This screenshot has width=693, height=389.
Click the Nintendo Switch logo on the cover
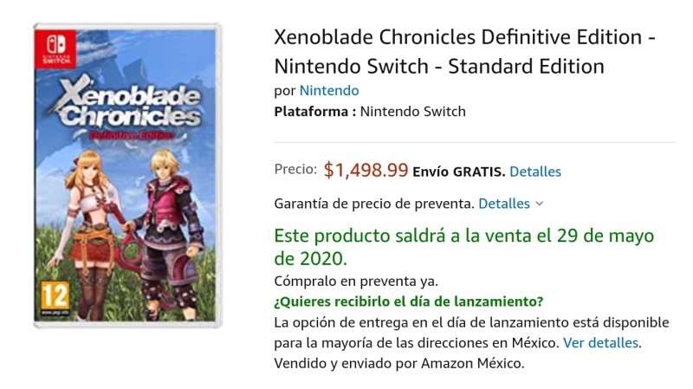(x=55, y=49)
